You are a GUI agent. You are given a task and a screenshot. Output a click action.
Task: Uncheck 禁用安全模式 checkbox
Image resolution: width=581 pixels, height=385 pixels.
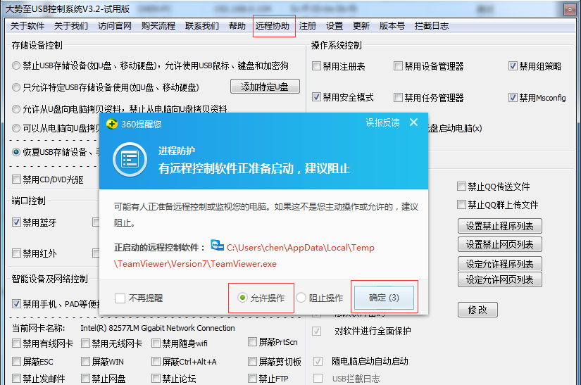tap(316, 97)
